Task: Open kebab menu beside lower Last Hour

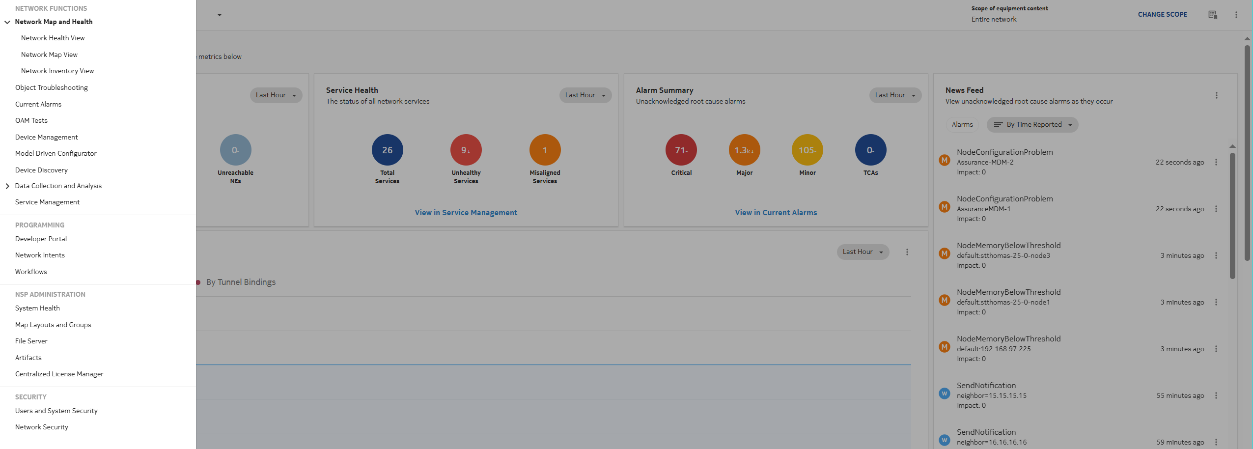Action: [907, 252]
